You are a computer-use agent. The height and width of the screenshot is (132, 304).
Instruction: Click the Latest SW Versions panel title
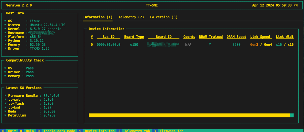click(24, 88)
